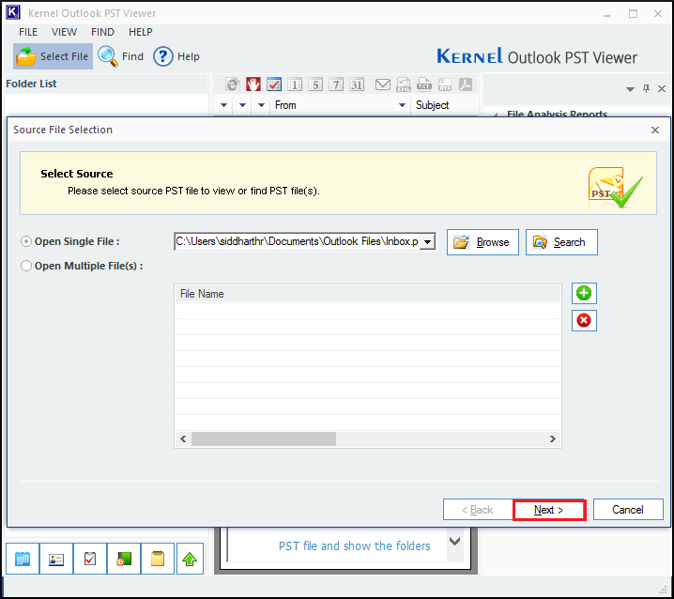Click the red X remove file button
This screenshot has height=599, width=674.
pyautogui.click(x=584, y=320)
